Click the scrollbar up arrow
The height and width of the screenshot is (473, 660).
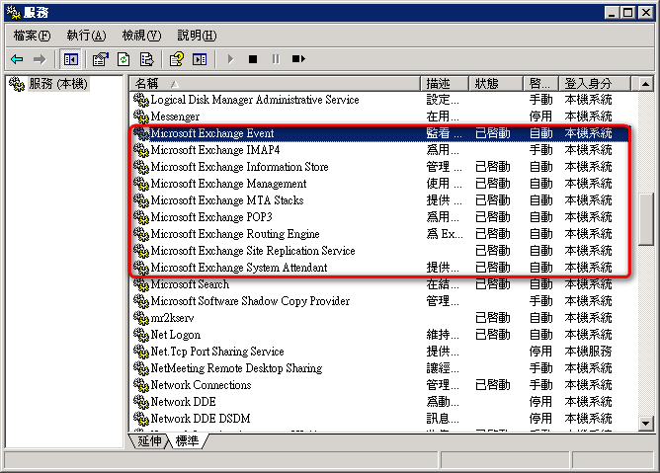[x=646, y=84]
